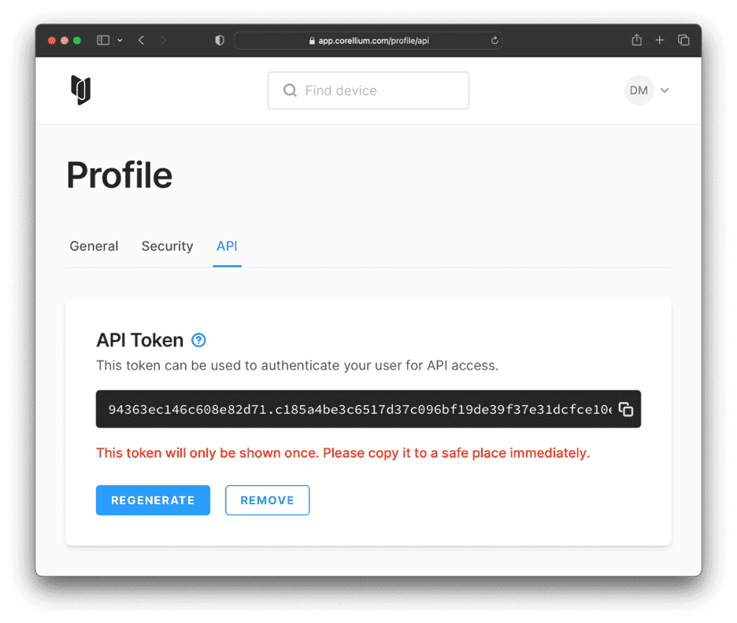Select the API tab
Image resolution: width=737 pixels, height=623 pixels.
(x=227, y=246)
